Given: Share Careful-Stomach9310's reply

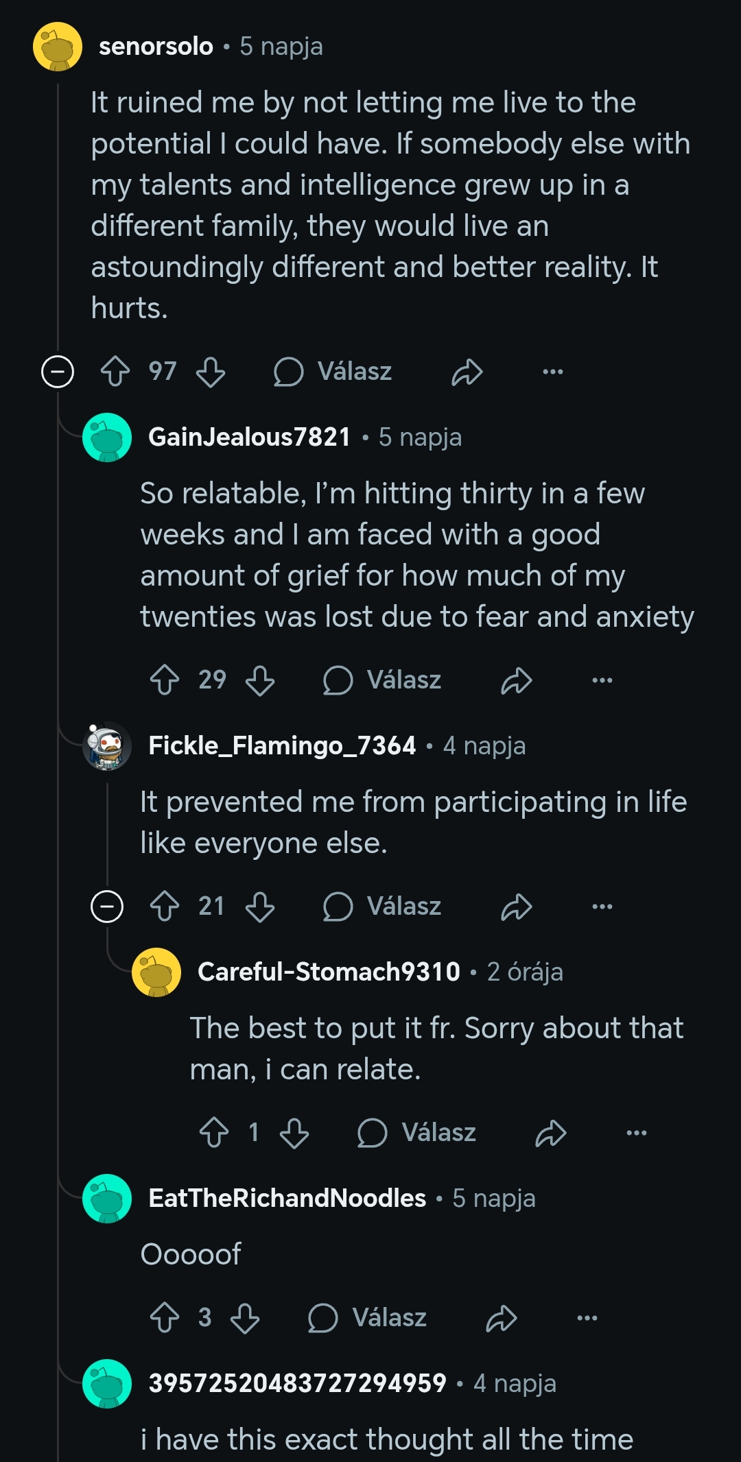Looking at the screenshot, I should (551, 1133).
